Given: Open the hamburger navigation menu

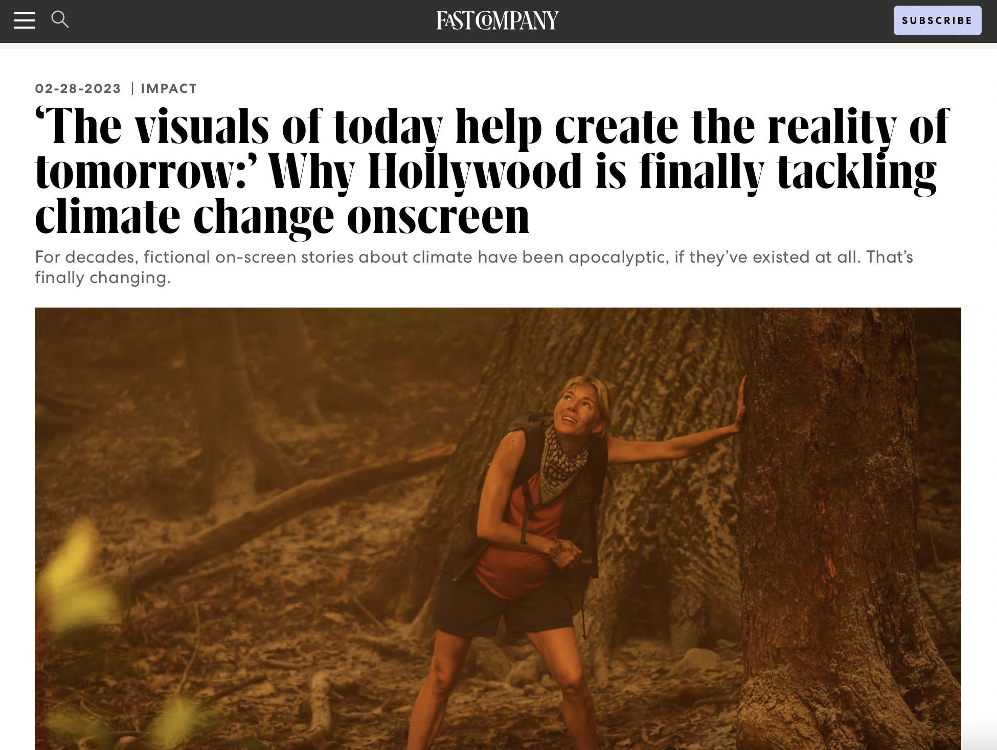Looking at the screenshot, I should [x=24, y=20].
